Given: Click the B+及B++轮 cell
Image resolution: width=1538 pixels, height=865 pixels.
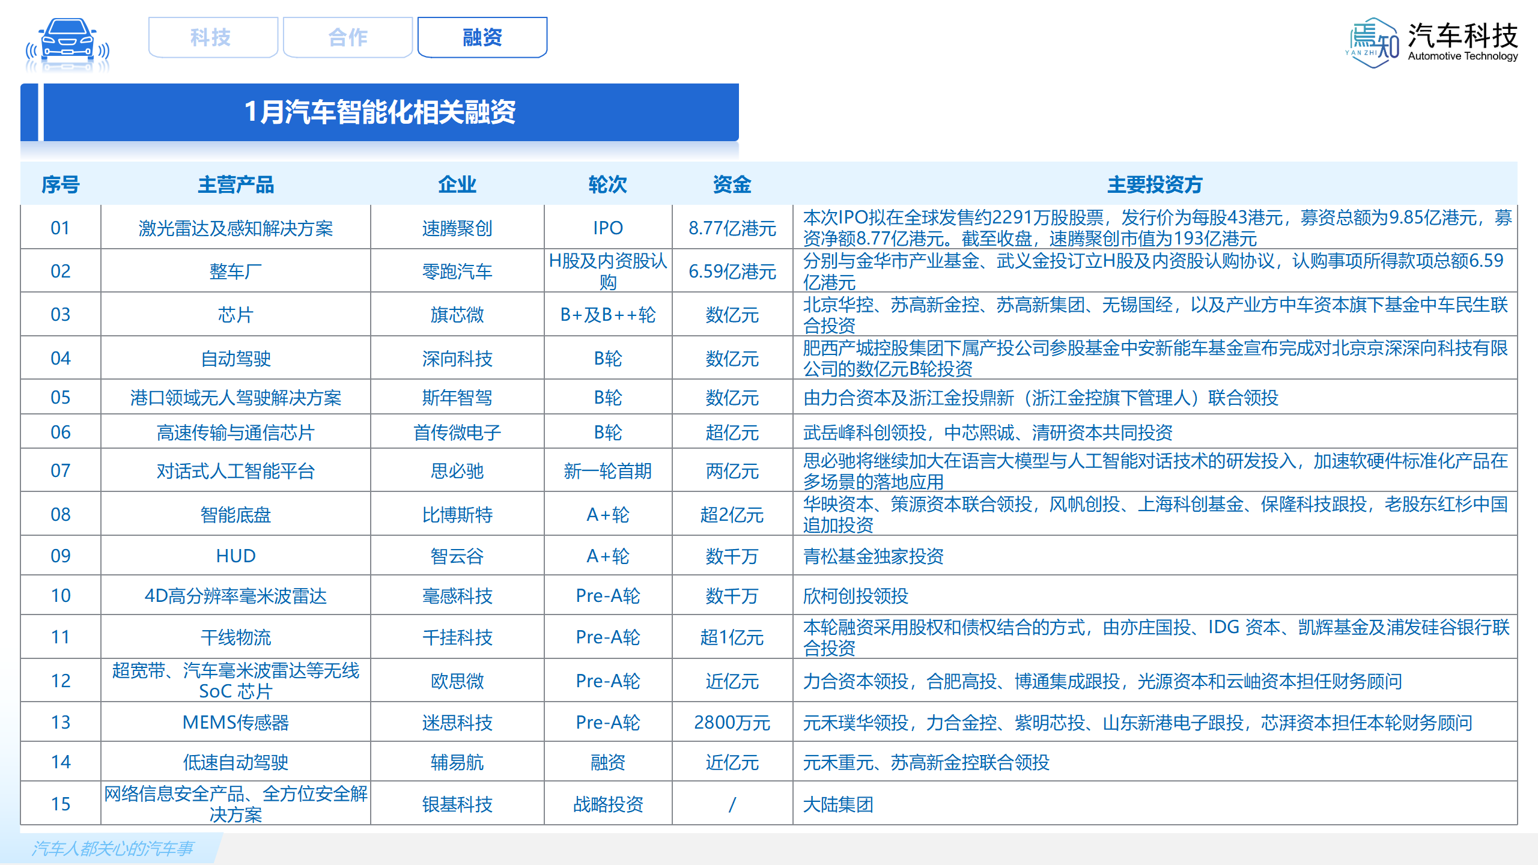Looking at the screenshot, I should pyautogui.click(x=607, y=314).
